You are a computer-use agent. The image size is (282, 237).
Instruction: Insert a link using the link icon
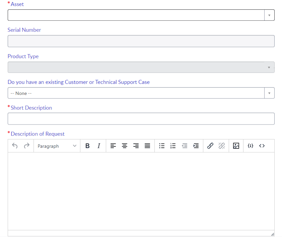[210, 145]
